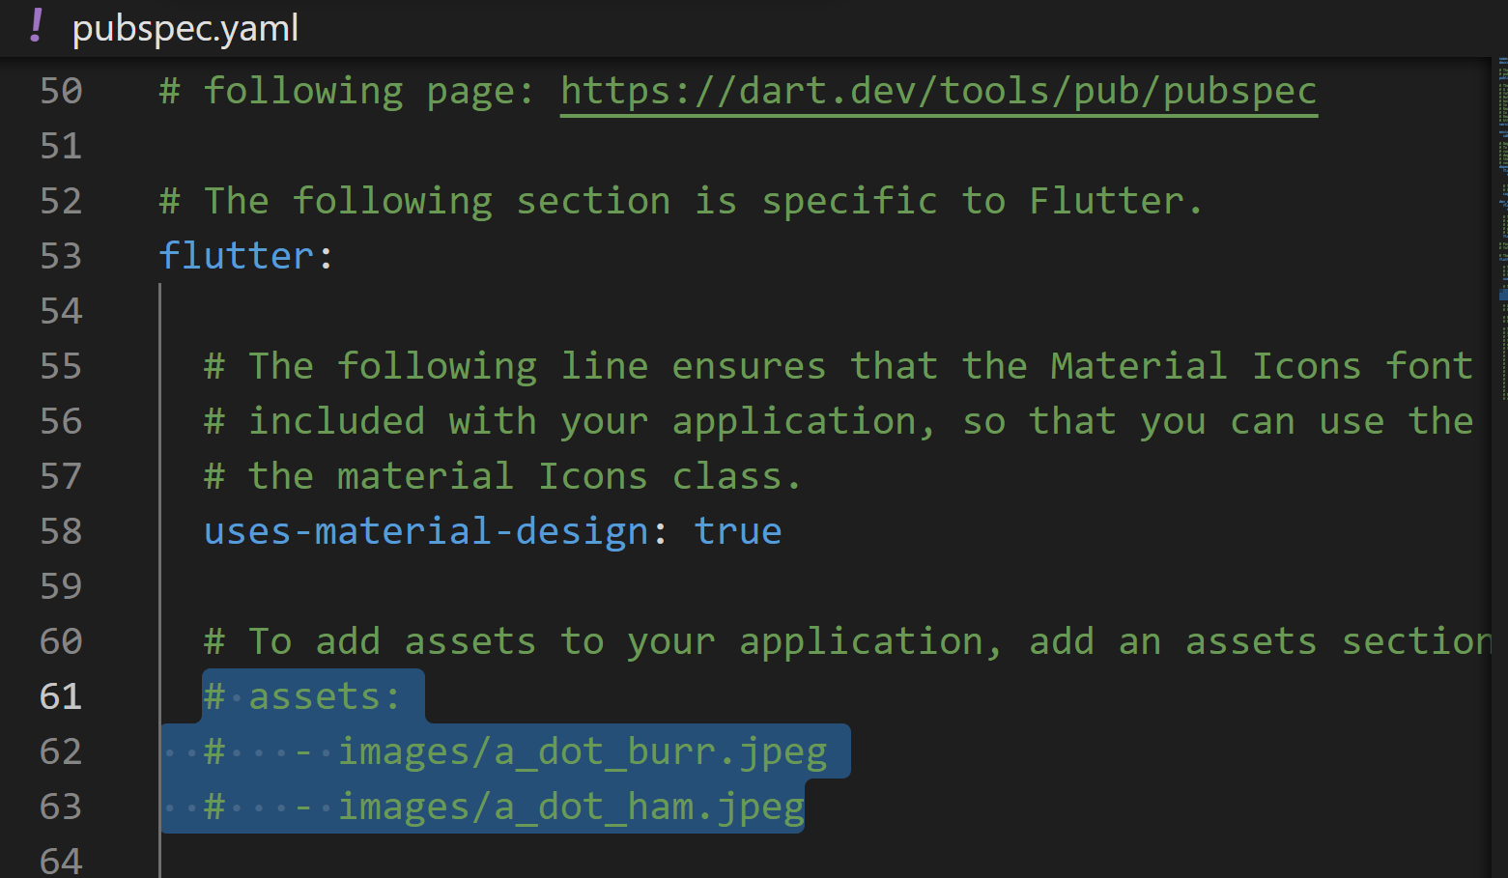Click 'images/a_dot_burr.jpeg' text
The width and height of the screenshot is (1508, 878).
(583, 751)
